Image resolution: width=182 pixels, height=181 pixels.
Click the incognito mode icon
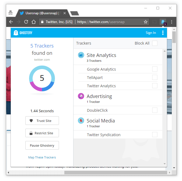[10, 13]
